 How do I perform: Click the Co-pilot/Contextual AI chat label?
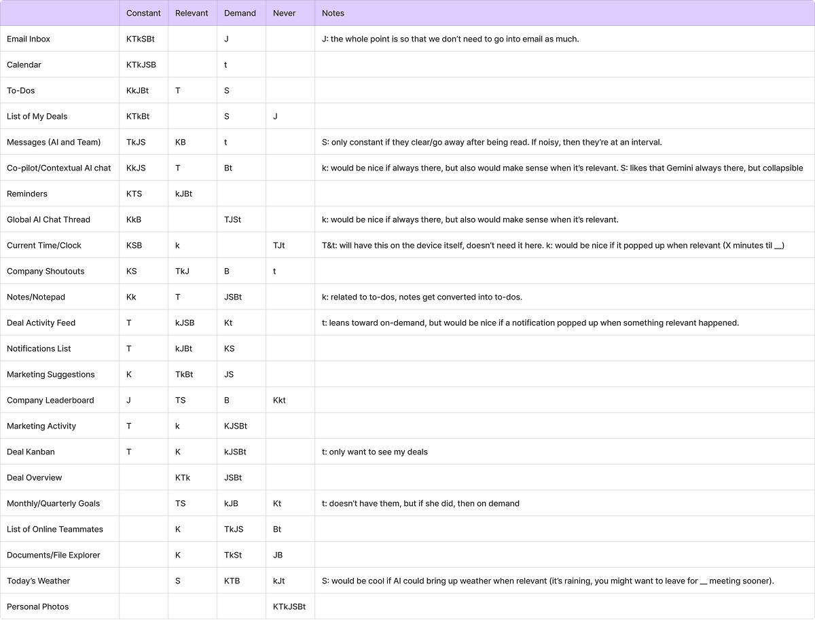(59, 168)
